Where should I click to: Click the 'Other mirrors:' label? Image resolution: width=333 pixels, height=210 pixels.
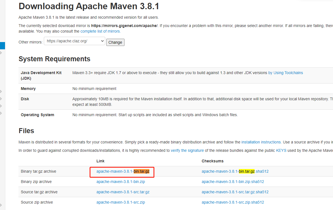point(31,42)
